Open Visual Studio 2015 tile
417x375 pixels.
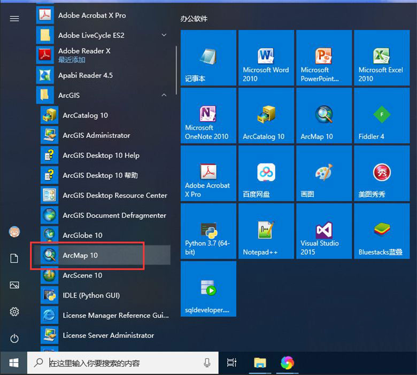coord(324,231)
